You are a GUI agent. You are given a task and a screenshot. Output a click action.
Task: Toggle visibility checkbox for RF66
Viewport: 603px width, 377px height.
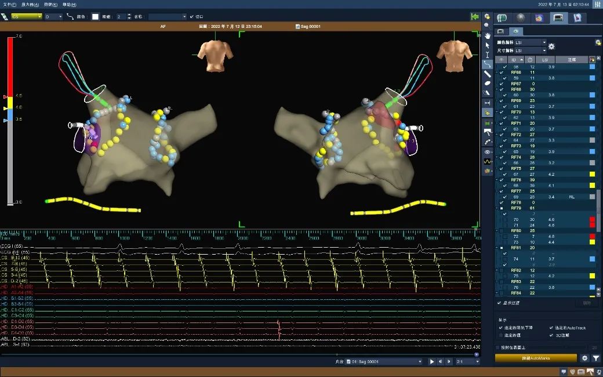point(501,72)
